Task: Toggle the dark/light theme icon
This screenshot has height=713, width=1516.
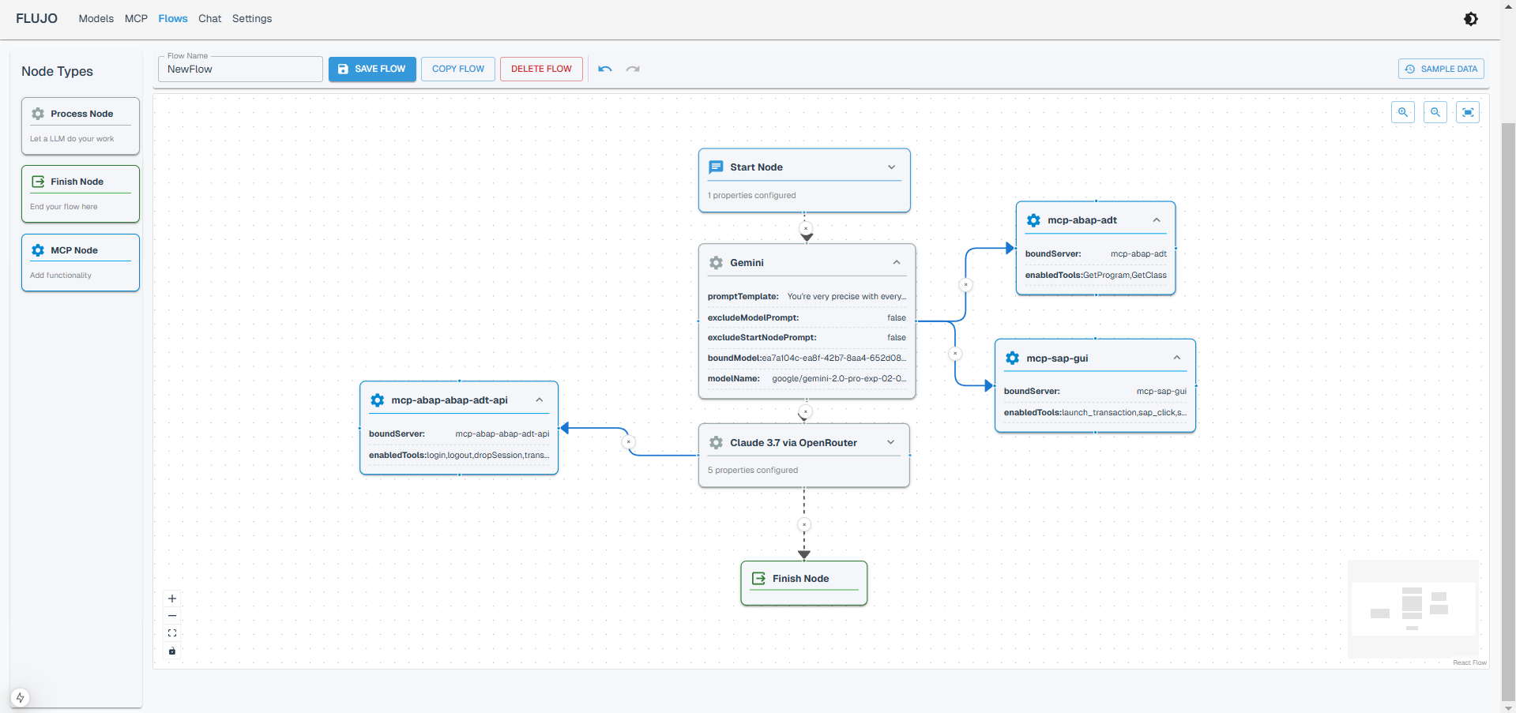Action: (1470, 19)
